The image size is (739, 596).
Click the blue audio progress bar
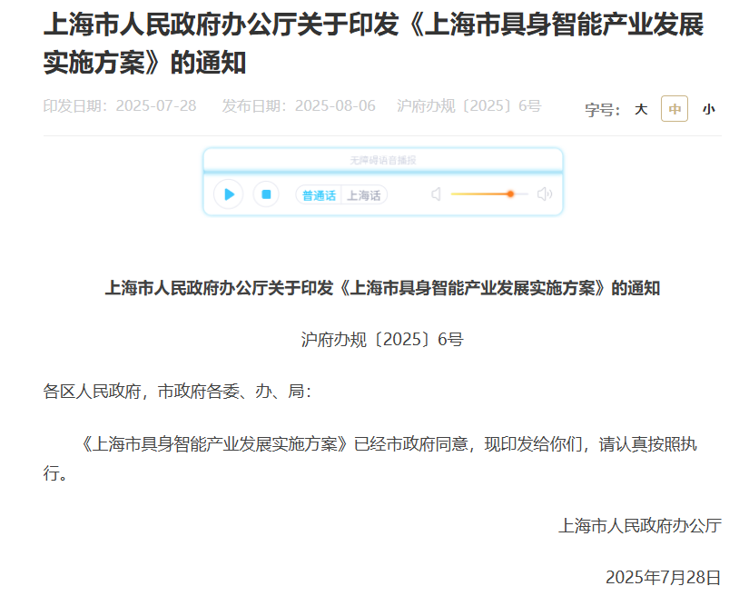(x=382, y=171)
